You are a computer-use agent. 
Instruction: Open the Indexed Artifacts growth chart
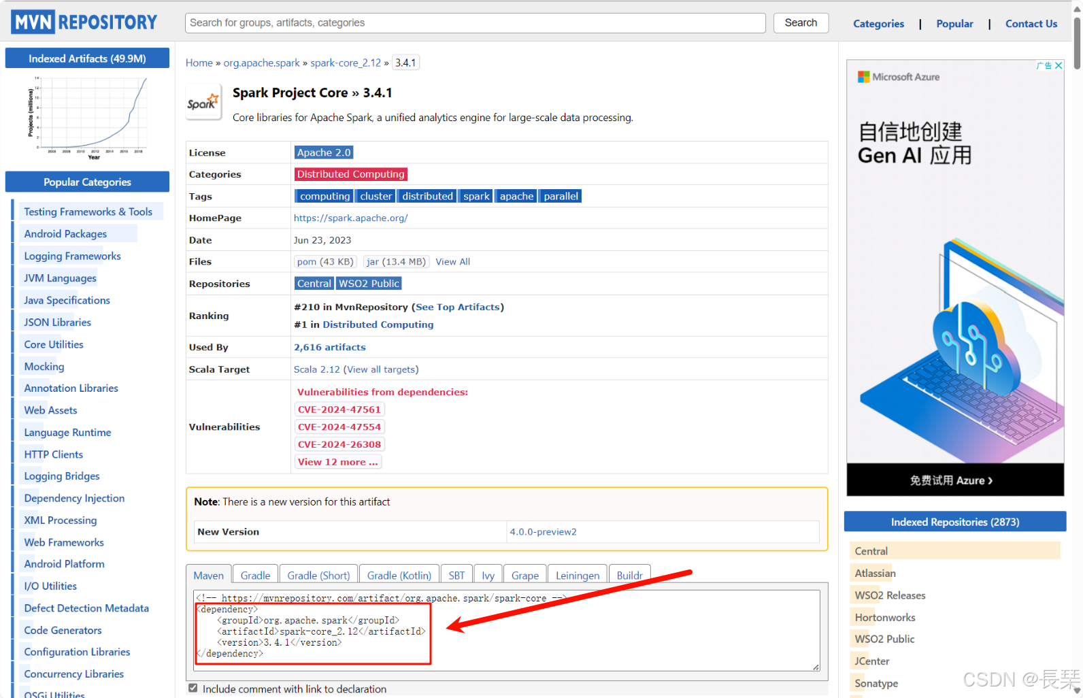click(87, 117)
